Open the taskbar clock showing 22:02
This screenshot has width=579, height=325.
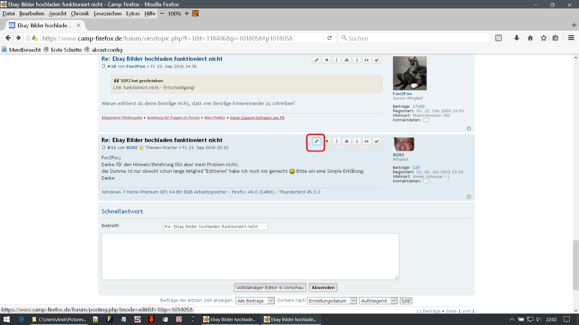point(551,319)
